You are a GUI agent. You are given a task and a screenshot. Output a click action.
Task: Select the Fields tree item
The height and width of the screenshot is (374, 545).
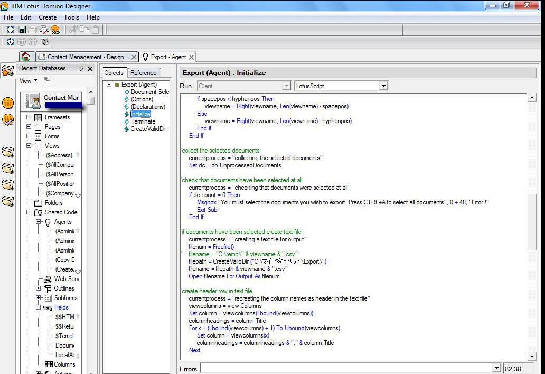(x=61, y=307)
